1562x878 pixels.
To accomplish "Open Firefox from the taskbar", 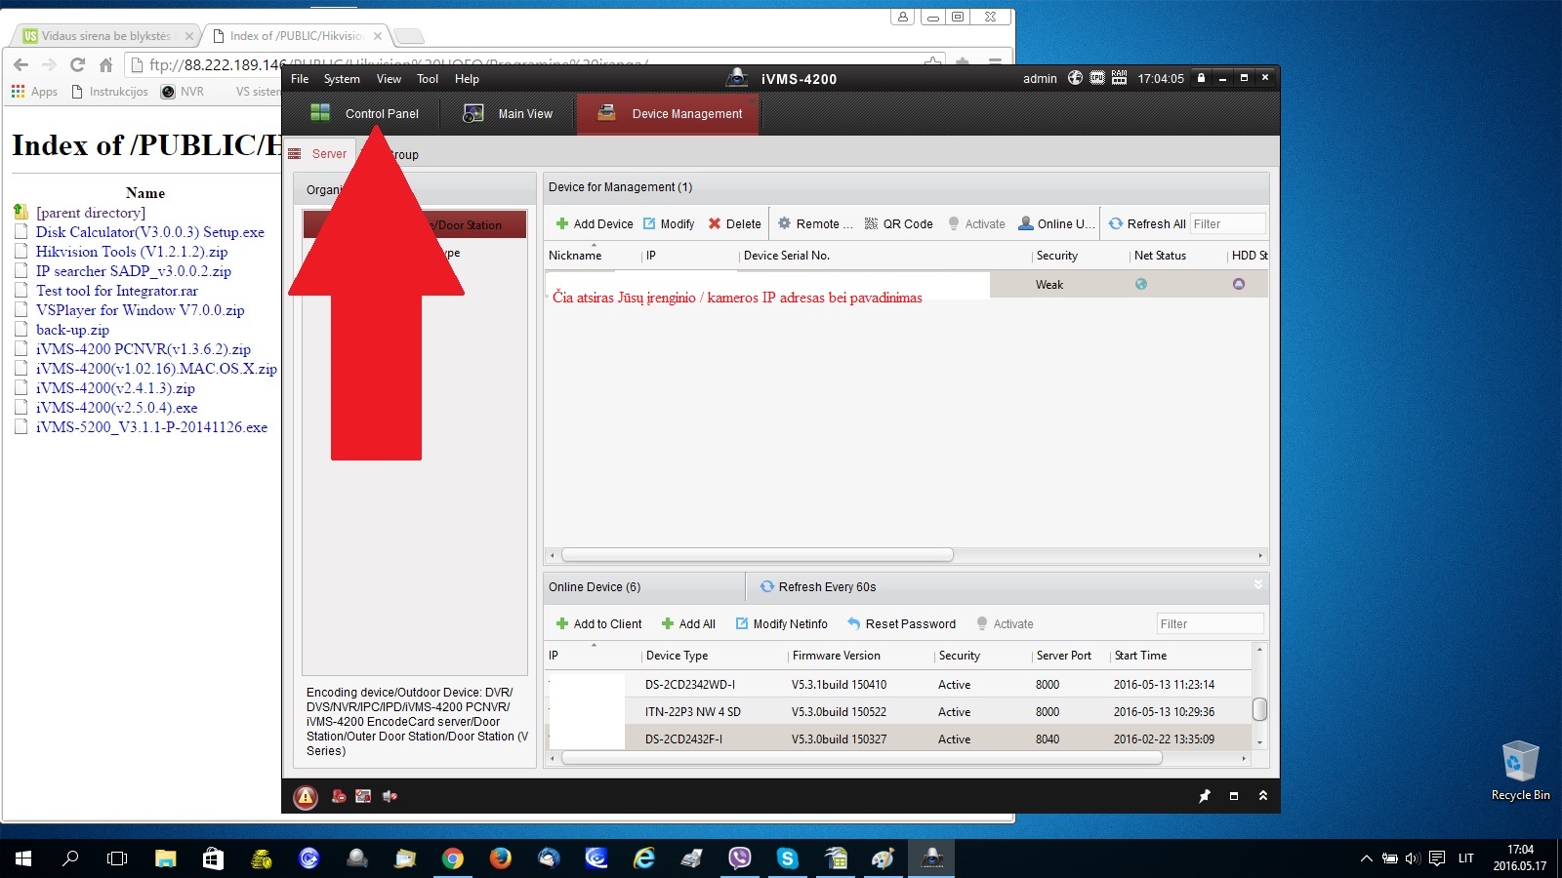I will pos(501,858).
